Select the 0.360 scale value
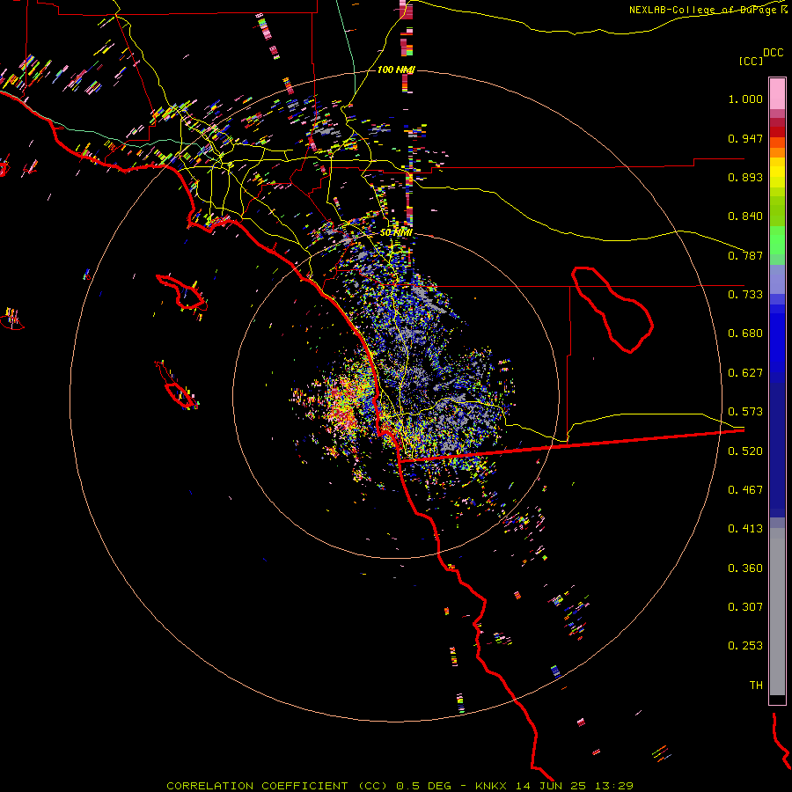 pos(745,568)
